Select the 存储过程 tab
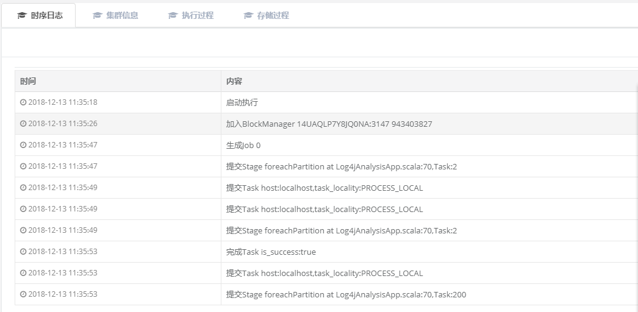 click(x=273, y=16)
